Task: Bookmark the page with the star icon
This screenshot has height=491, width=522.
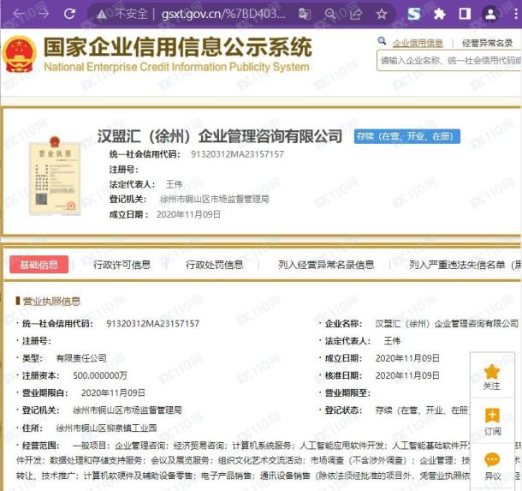Action: [382, 14]
